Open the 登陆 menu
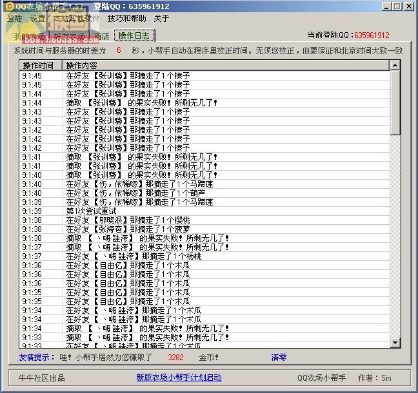This screenshot has width=418, height=393. (15, 19)
